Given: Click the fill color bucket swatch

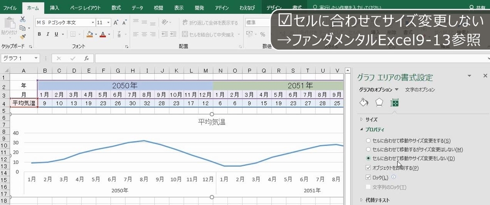Looking at the screenshot, I should (x=90, y=35).
